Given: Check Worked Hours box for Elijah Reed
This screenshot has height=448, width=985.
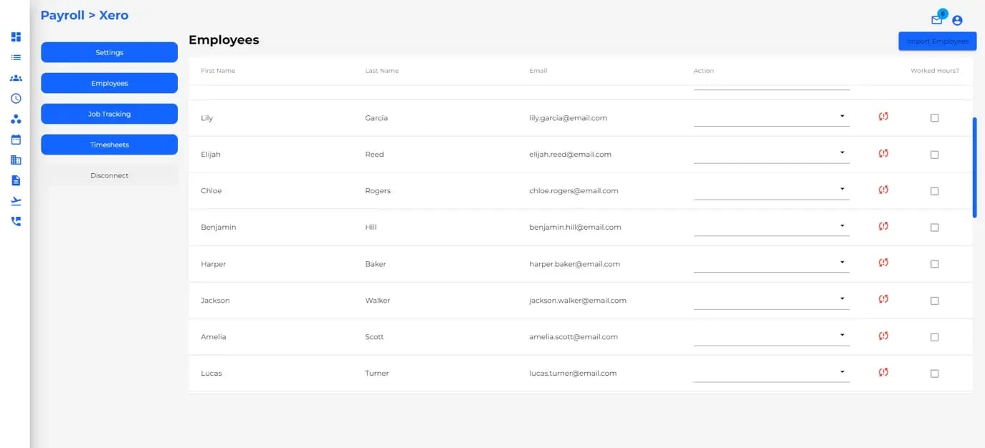Looking at the screenshot, I should (934, 155).
